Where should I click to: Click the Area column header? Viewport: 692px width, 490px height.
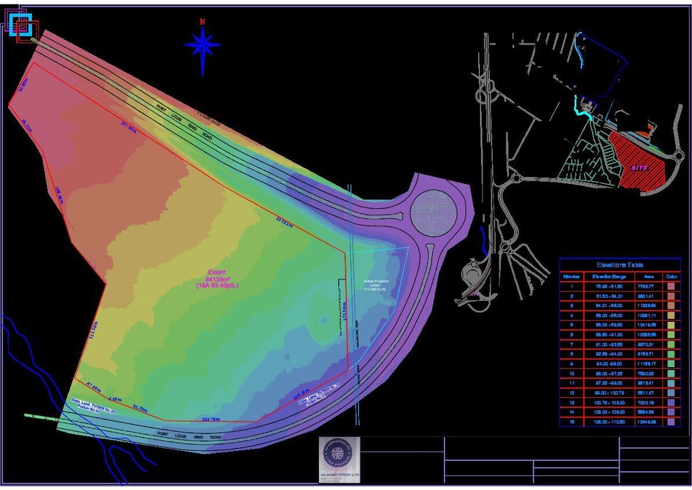649,276
